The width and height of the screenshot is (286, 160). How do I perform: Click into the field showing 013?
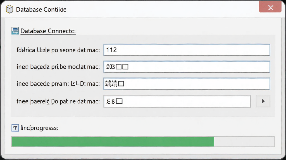pyautogui.click(x=187, y=67)
